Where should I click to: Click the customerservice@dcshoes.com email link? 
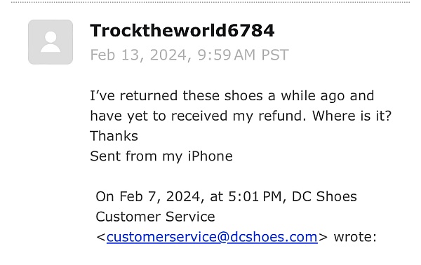212,237
